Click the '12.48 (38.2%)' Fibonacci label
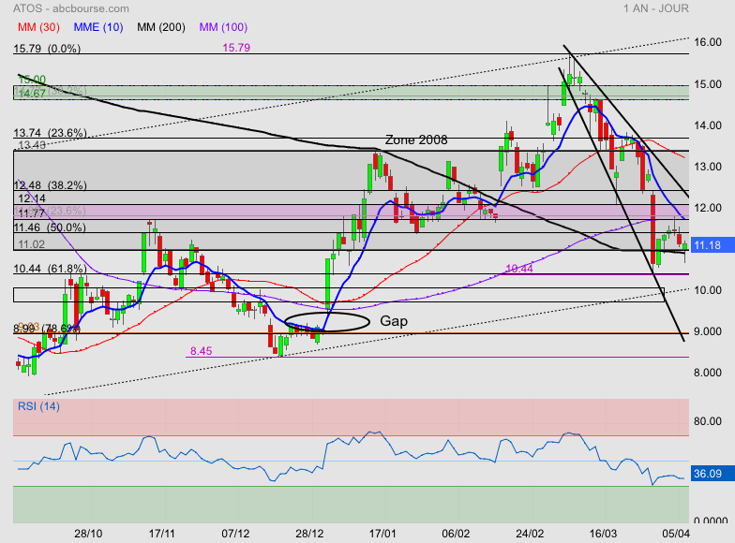The width and height of the screenshot is (735, 543). tap(51, 185)
